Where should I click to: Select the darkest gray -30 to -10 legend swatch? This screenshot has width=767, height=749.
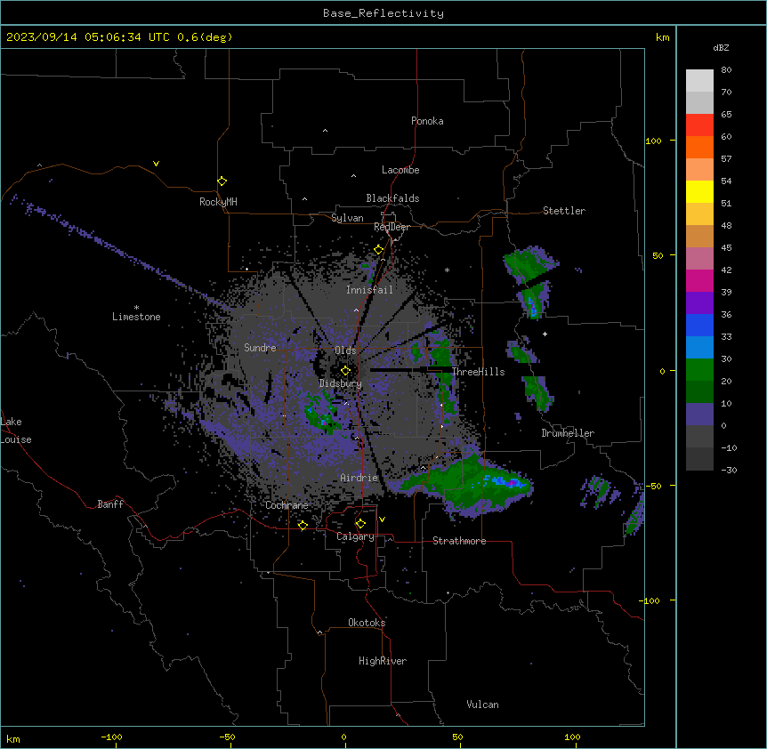tap(699, 459)
